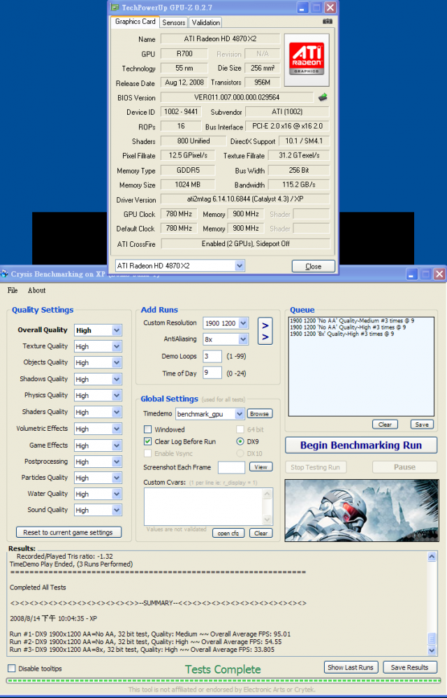Screen dimensions: 447x698
Task: Close the Crysis Benchmarking window
Action: pyautogui.click(x=439, y=273)
